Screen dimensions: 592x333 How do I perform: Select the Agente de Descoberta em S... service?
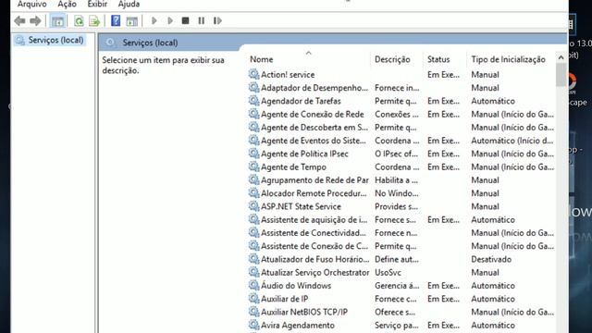click(314, 128)
